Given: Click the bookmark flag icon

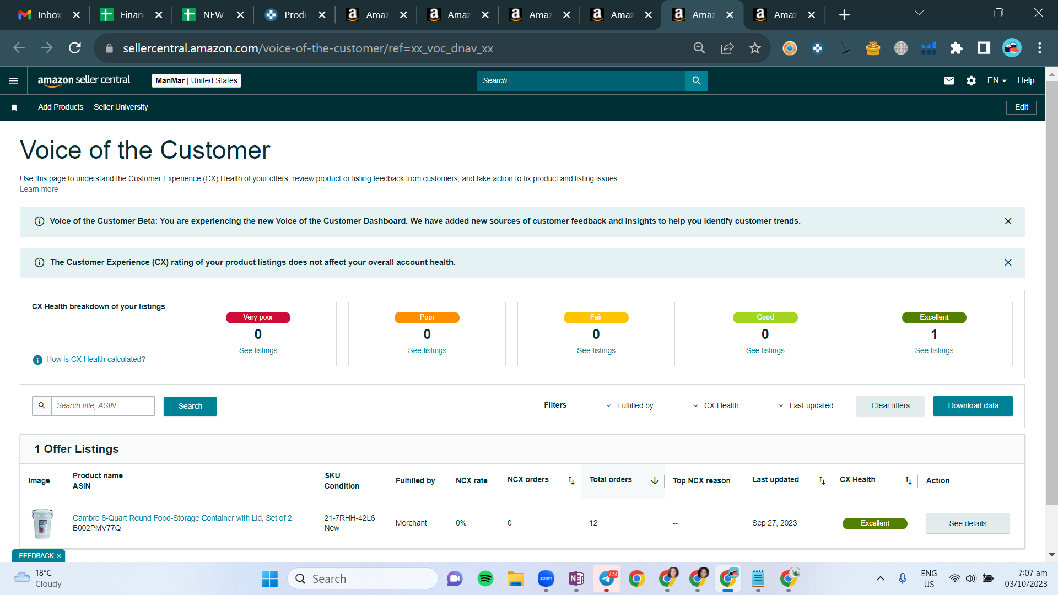Looking at the screenshot, I should pos(14,107).
